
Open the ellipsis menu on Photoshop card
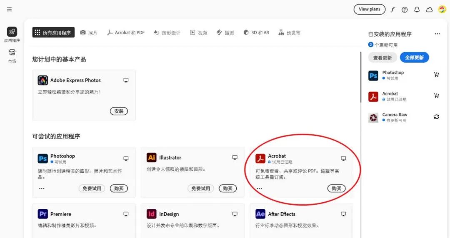pyautogui.click(x=42, y=189)
